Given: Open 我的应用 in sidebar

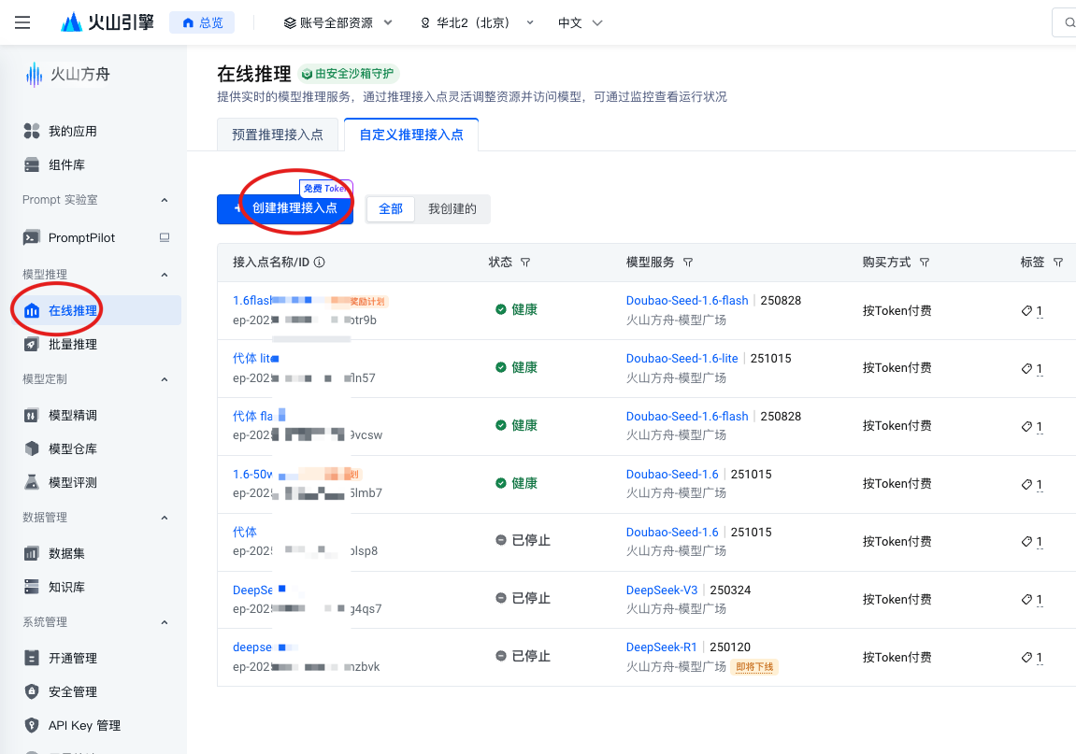Looking at the screenshot, I should pyautogui.click(x=72, y=131).
